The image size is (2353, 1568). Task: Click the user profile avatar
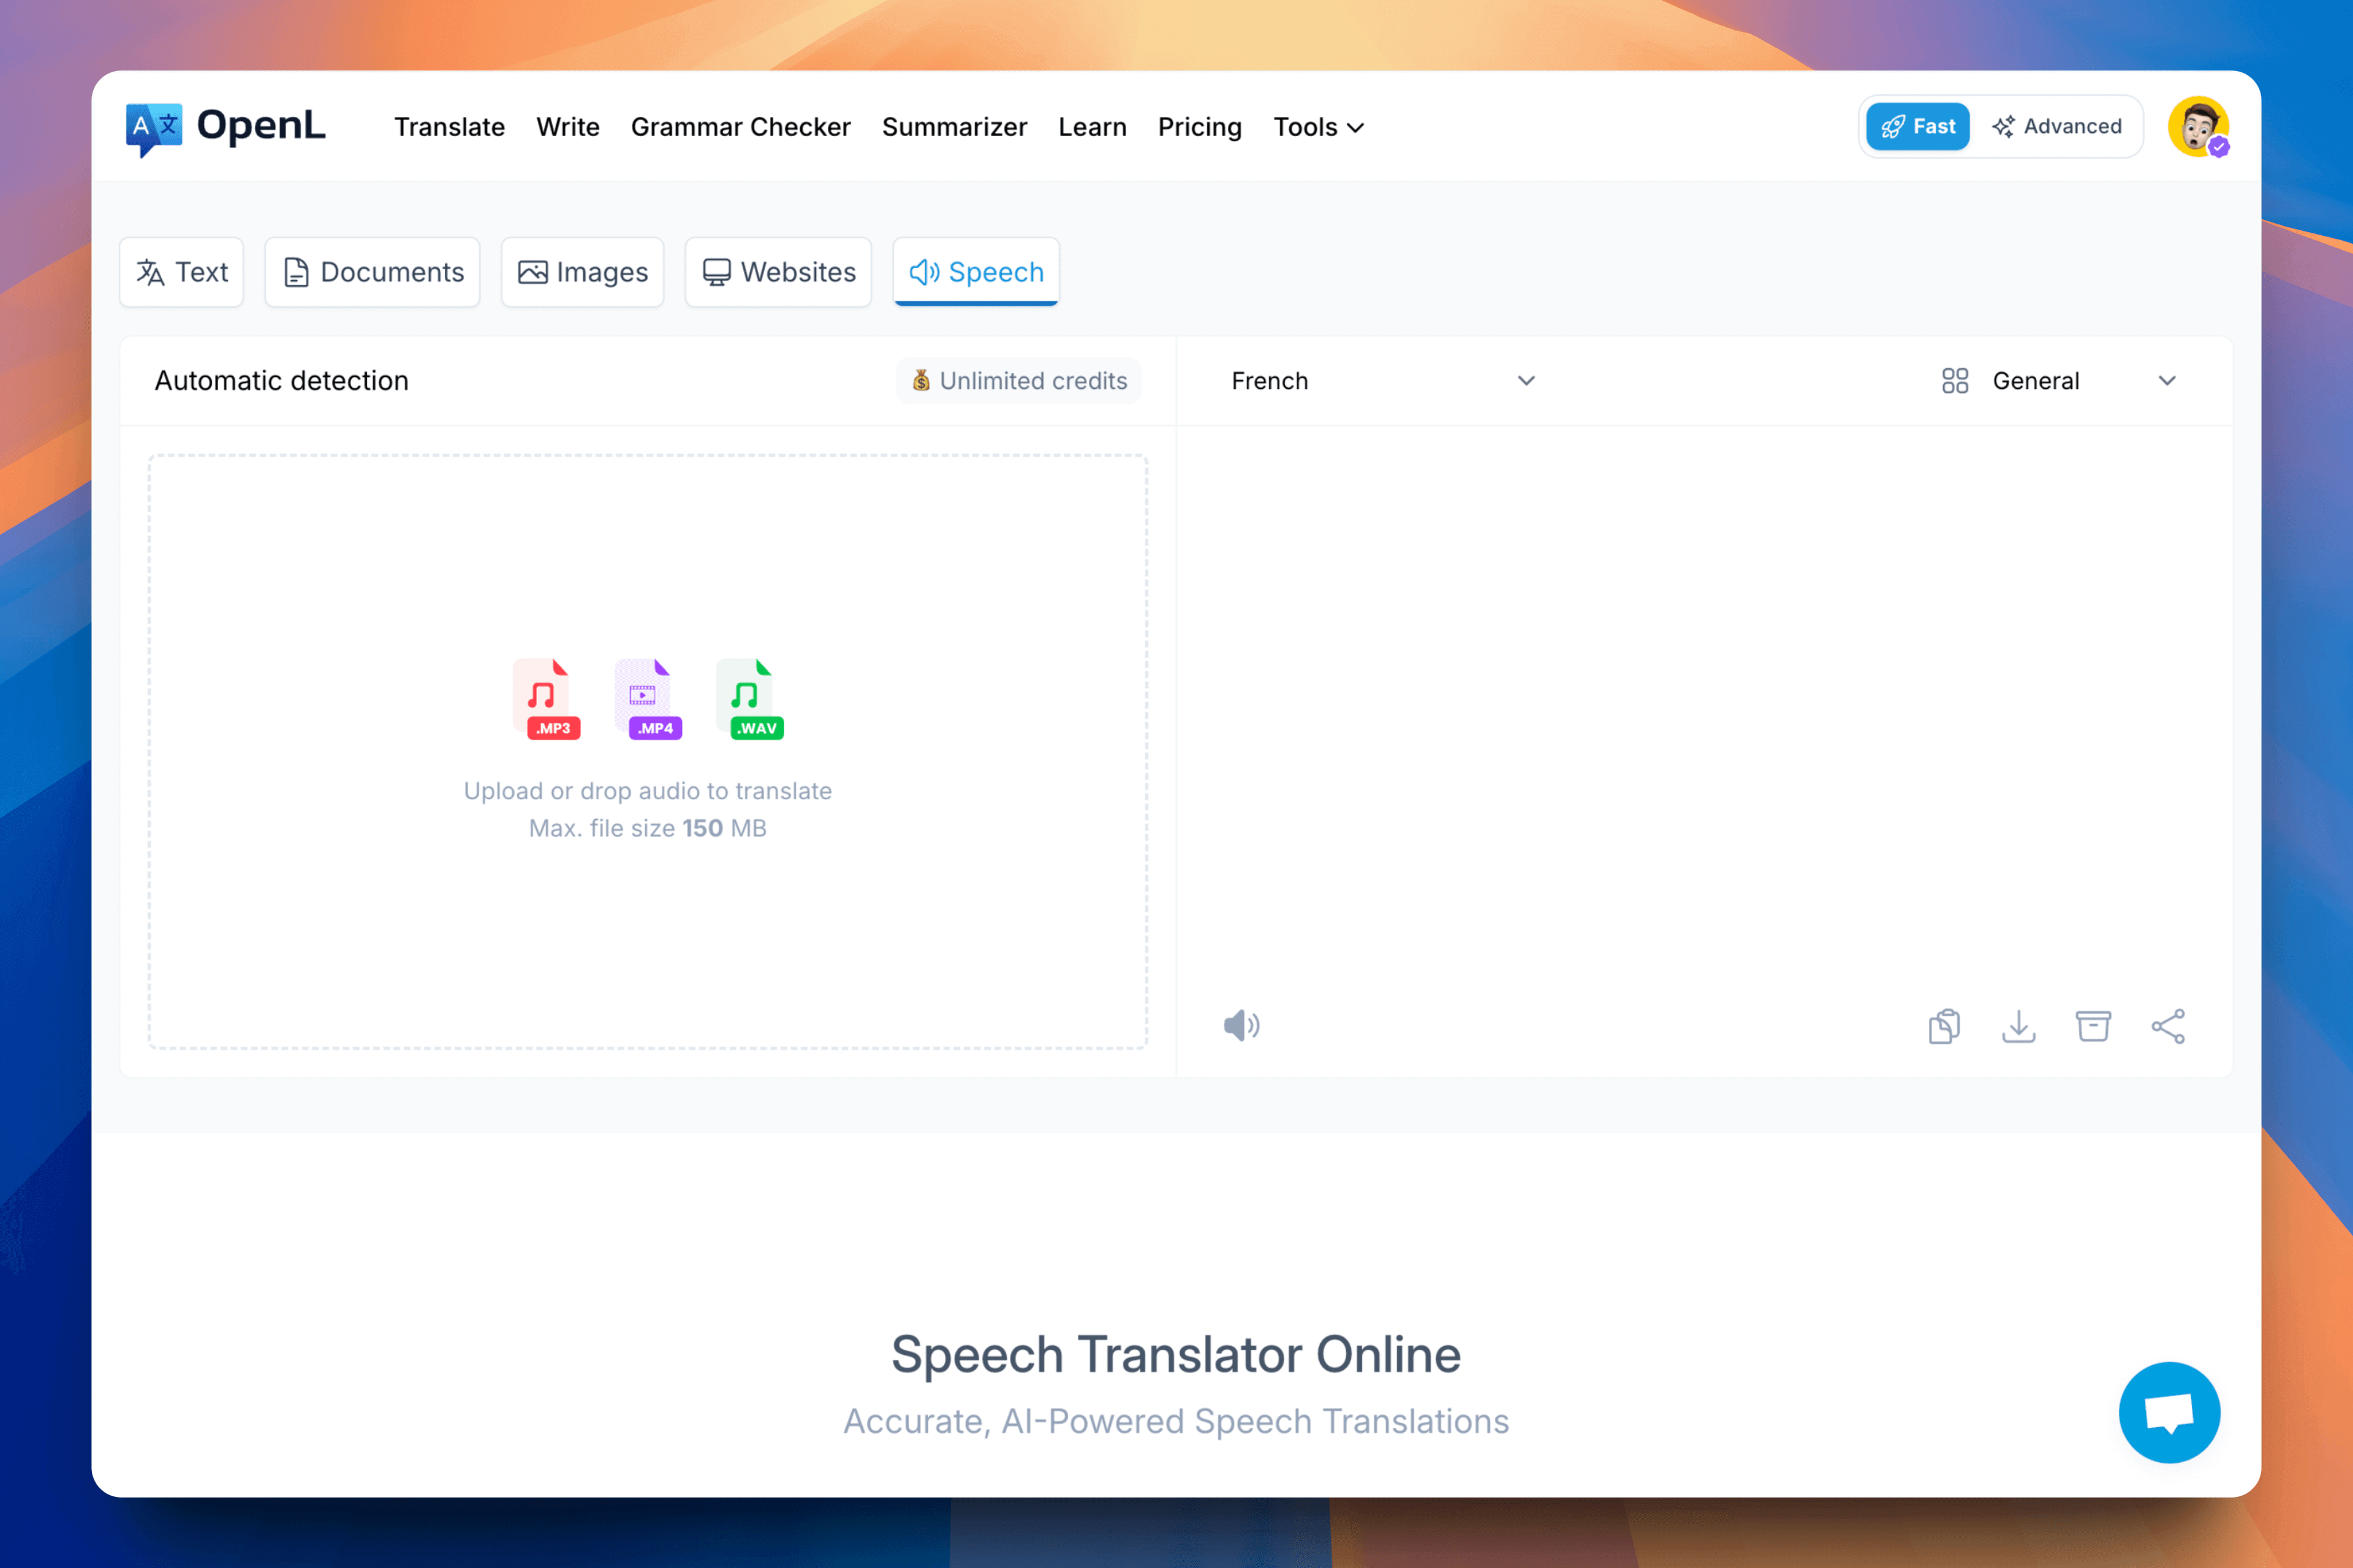point(2197,126)
